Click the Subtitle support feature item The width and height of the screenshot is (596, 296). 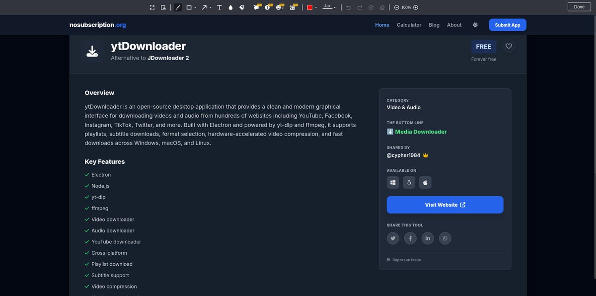pyautogui.click(x=107, y=275)
